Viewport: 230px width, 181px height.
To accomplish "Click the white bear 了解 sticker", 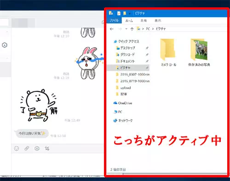I will coord(39,105).
